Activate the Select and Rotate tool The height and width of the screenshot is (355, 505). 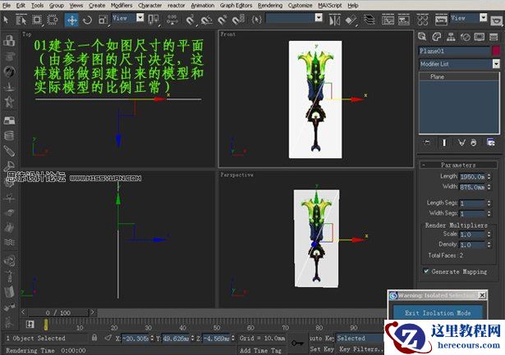pos(87,20)
